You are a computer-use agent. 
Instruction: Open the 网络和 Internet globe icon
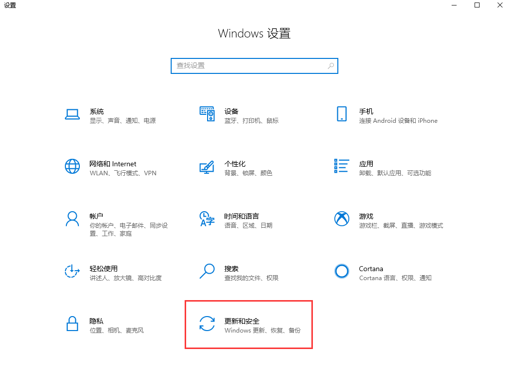[x=72, y=166]
